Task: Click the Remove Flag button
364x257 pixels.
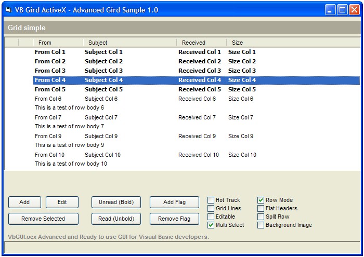Action: point(174,219)
